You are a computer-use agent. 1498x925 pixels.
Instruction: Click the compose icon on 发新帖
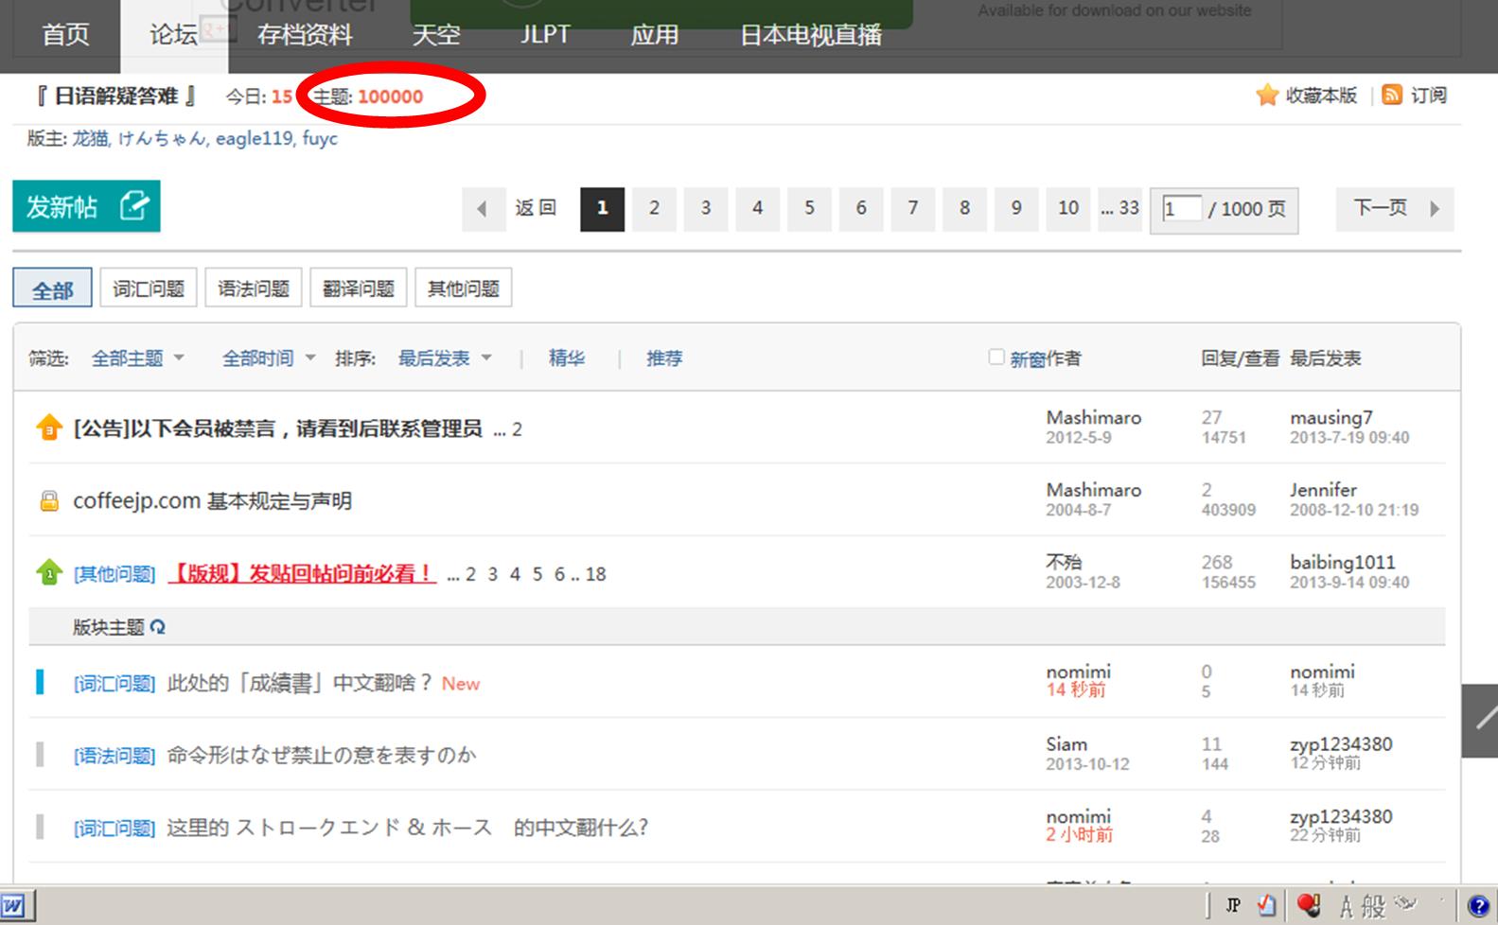click(133, 205)
